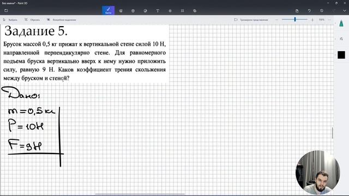Click the horizontal scrollbar at bottom
The width and height of the screenshot is (349, 196).
(x=140, y=194)
